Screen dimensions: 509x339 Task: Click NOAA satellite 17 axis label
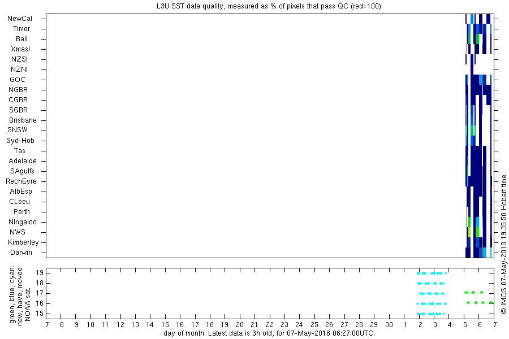click(39, 294)
